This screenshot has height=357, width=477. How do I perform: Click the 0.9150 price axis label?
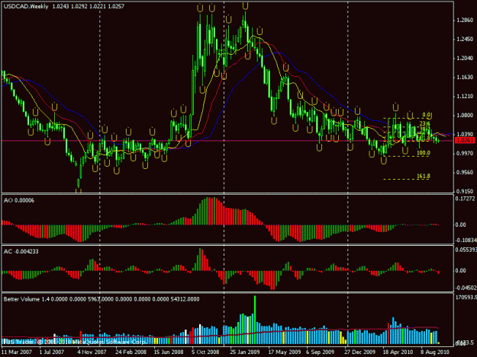coord(465,191)
